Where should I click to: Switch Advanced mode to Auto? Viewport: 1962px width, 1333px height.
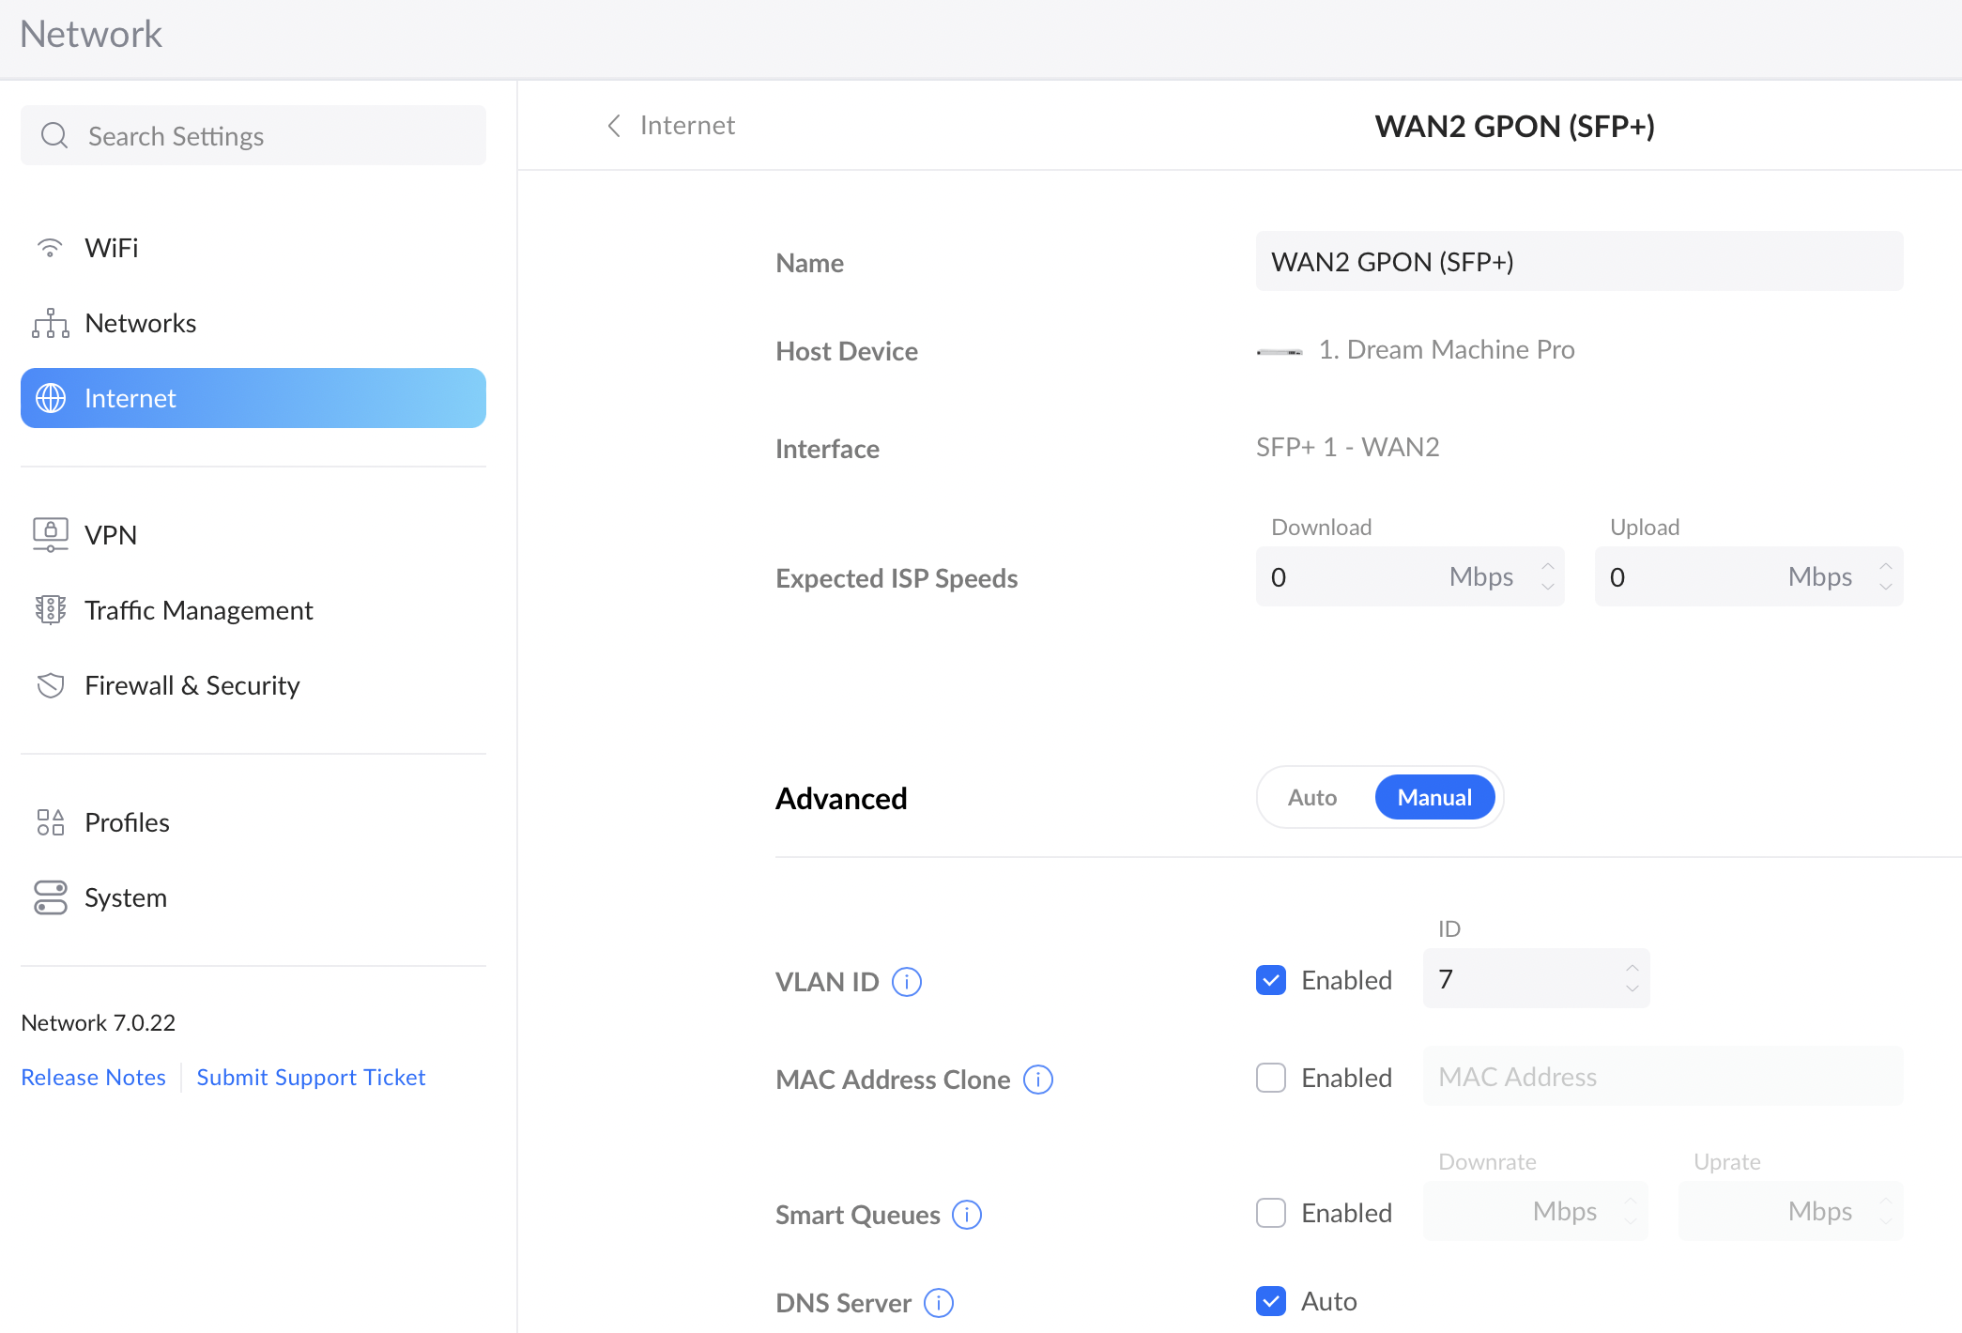1312,797
